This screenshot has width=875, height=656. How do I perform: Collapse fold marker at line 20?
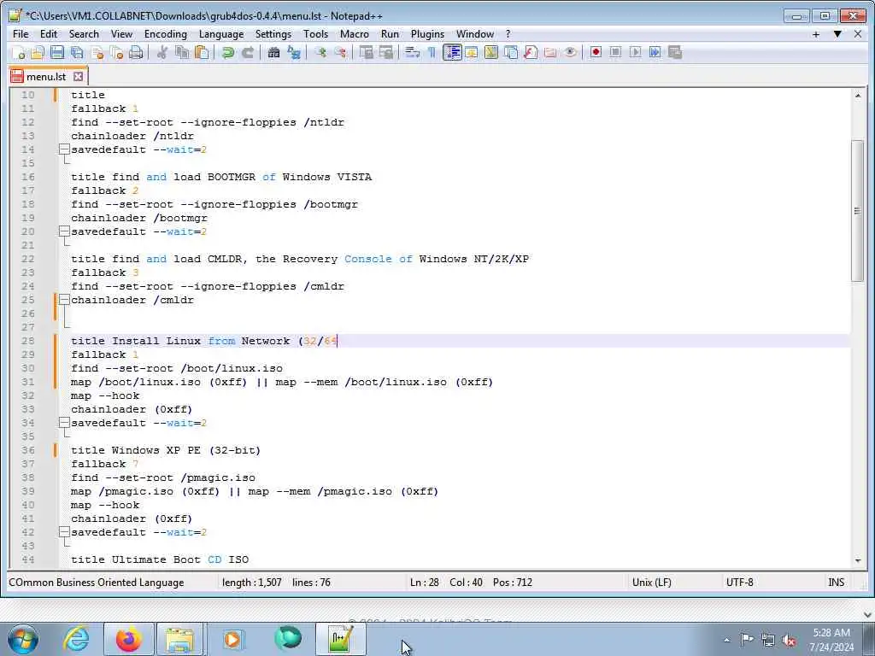[x=64, y=231]
